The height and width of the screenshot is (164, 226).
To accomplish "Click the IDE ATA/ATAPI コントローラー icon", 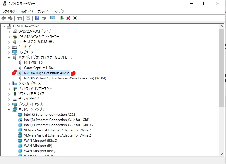I will [15, 37].
